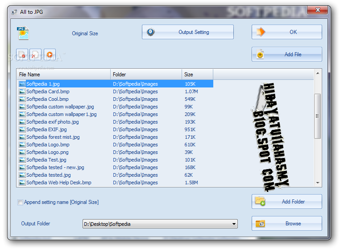The image size is (340, 249).
Task: Enable Append setting name checkbox
Action: (x=20, y=202)
